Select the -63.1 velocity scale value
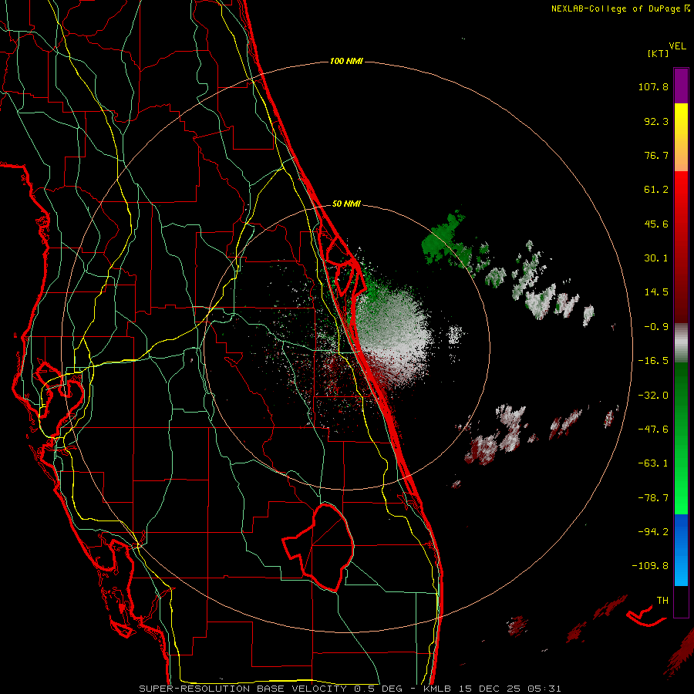This screenshot has height=694, width=694. [x=653, y=463]
